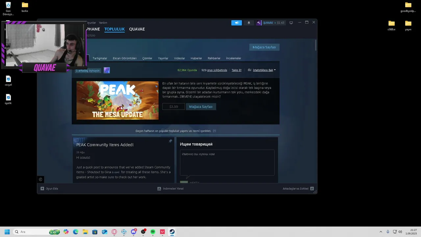The image size is (421, 237).
Task: Open the system tray volume control
Action: 400,232
